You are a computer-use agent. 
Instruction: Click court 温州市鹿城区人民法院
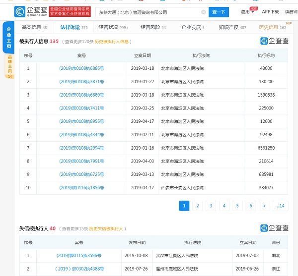(177, 269)
